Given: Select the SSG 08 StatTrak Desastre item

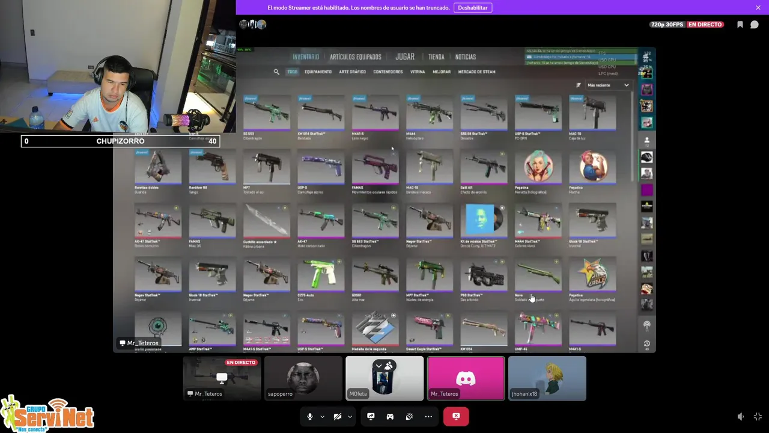Looking at the screenshot, I should (484, 116).
